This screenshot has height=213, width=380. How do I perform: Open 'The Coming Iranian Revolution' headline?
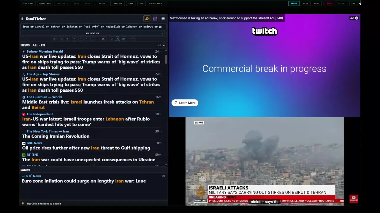[56, 136]
